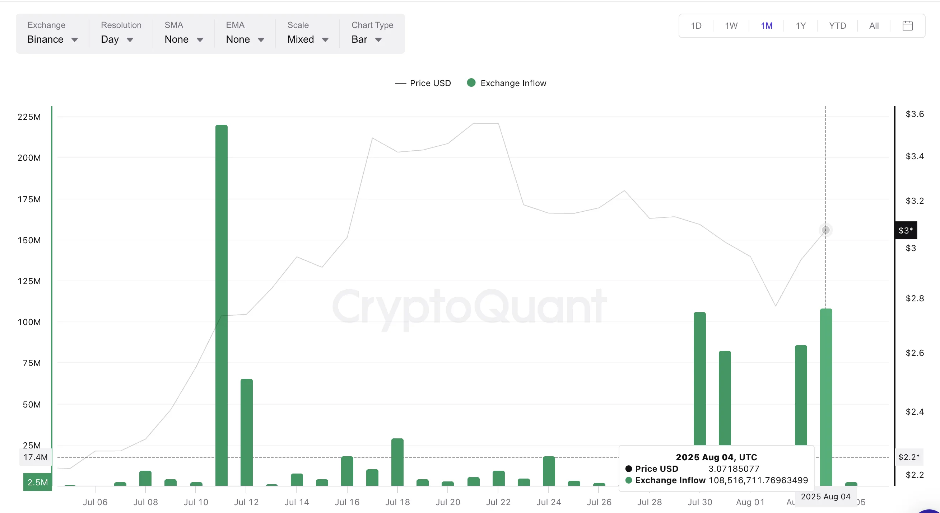Click the $3* price axis label
Screen dimensions: 940x513
coord(905,230)
